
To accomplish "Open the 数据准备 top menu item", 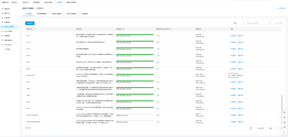I will (x=37, y=2).
